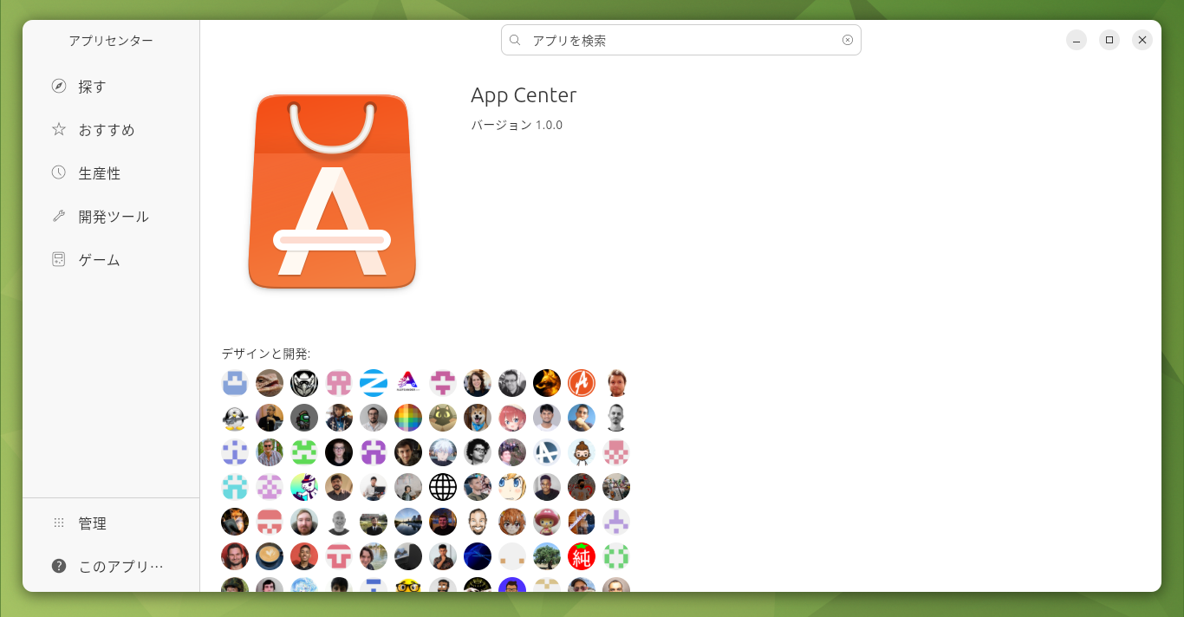The image size is (1184, 617).
Task: Click the clock icon next to 生産性
Action: tap(58, 172)
